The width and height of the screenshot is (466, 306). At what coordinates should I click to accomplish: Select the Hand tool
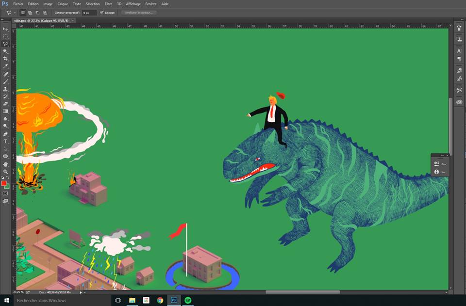(5, 164)
